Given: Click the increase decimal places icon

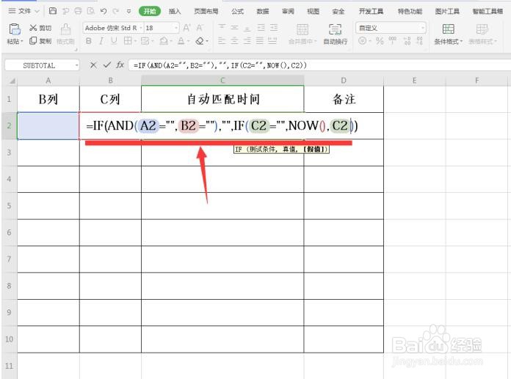Looking at the screenshot, I should pos(407,41).
